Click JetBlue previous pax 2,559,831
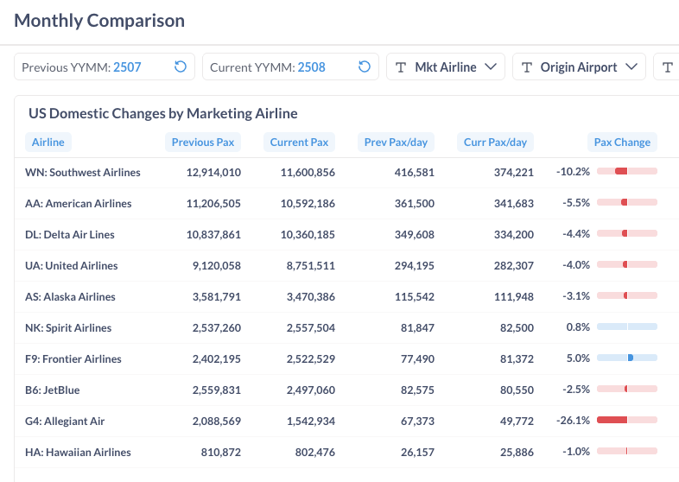 coord(217,390)
